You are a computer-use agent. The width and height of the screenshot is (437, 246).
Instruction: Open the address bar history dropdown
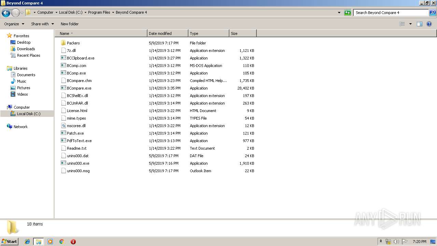339,13
